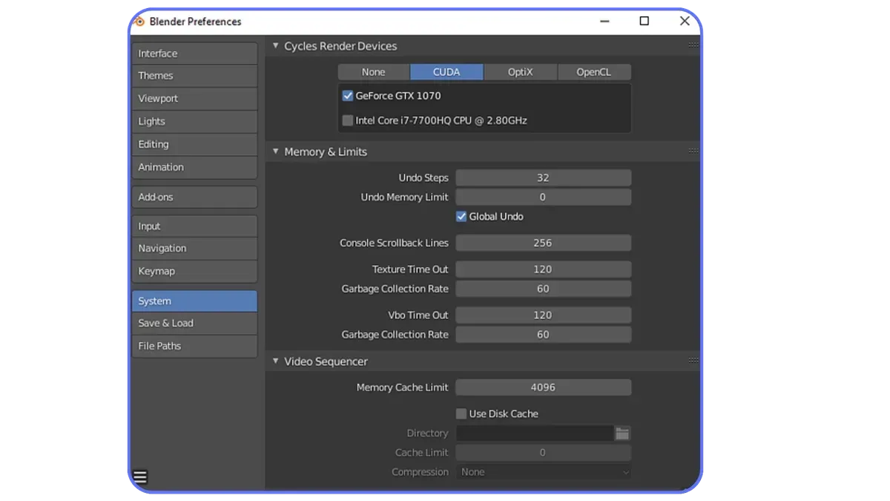Click Garbage Collection Rate field below Texture Time Out
Screen dimensions: 890x501
click(544, 289)
